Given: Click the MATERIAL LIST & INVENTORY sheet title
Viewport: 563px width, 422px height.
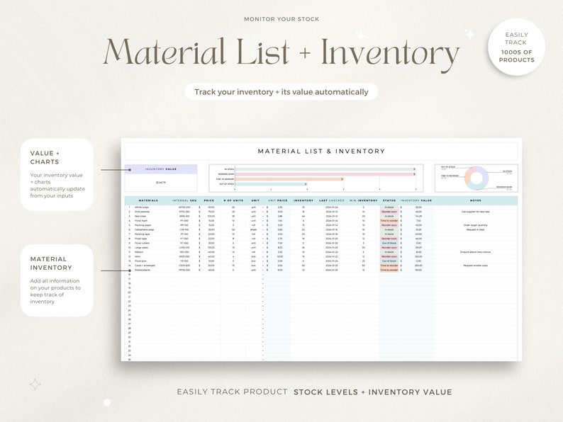Looking at the screenshot, I should pyautogui.click(x=321, y=152).
